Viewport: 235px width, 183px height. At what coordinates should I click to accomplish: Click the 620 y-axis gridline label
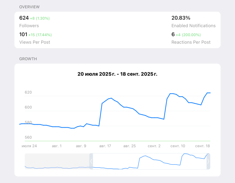pos(28,92)
